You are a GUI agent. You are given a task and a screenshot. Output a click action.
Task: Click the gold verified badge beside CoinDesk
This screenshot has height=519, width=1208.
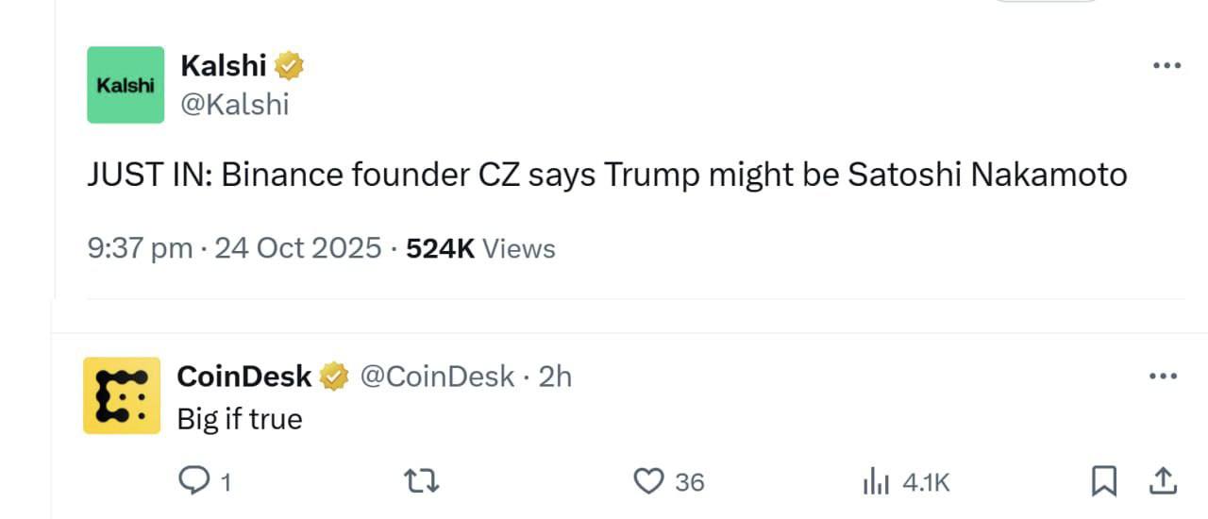[x=334, y=377]
